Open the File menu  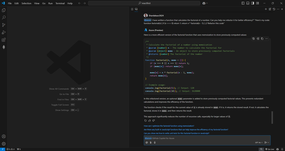(10, 3)
